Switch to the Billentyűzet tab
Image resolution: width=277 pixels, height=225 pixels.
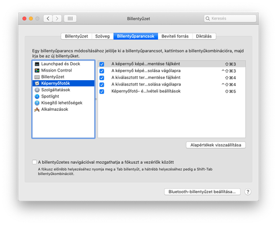click(76, 36)
